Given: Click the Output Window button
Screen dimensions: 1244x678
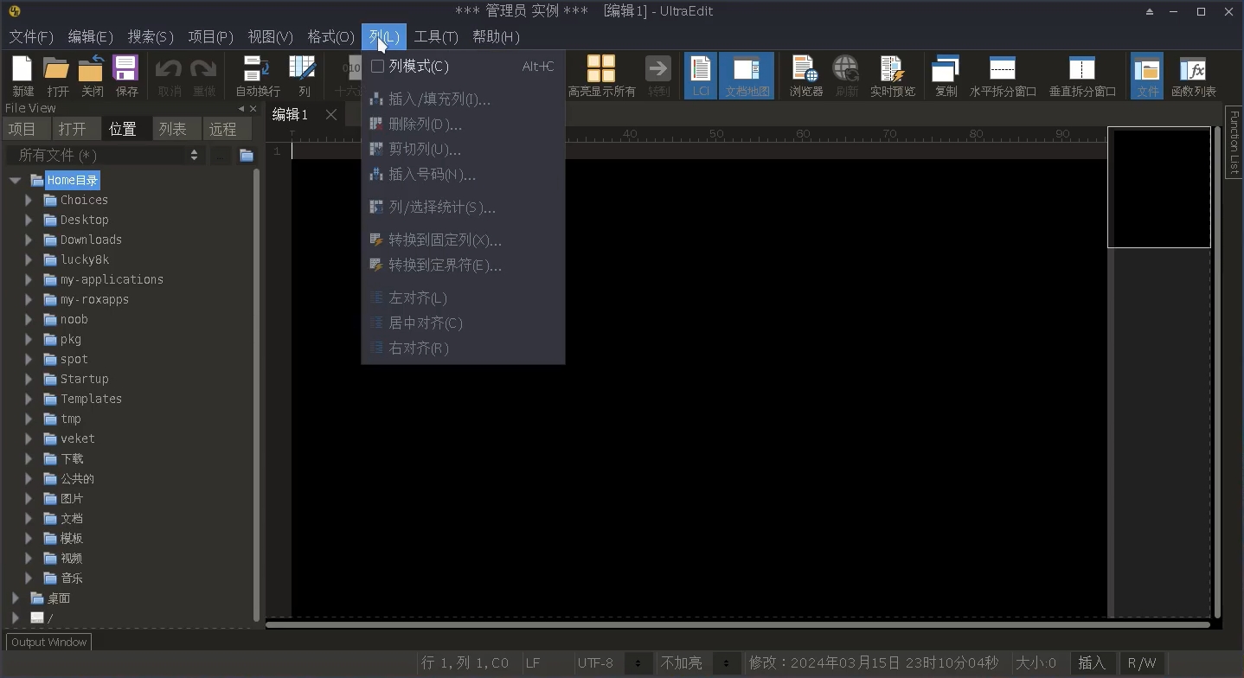Looking at the screenshot, I should [x=49, y=643].
